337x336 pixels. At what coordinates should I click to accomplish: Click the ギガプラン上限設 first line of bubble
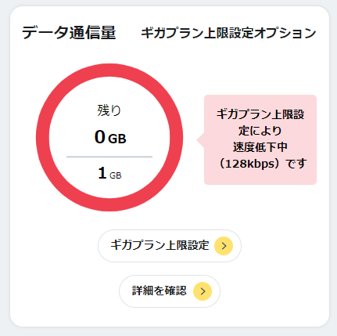260,114
